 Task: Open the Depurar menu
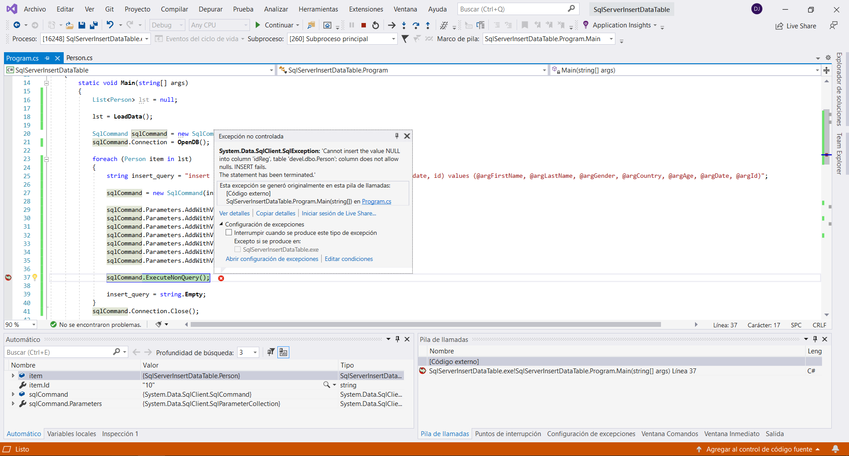pos(211,9)
